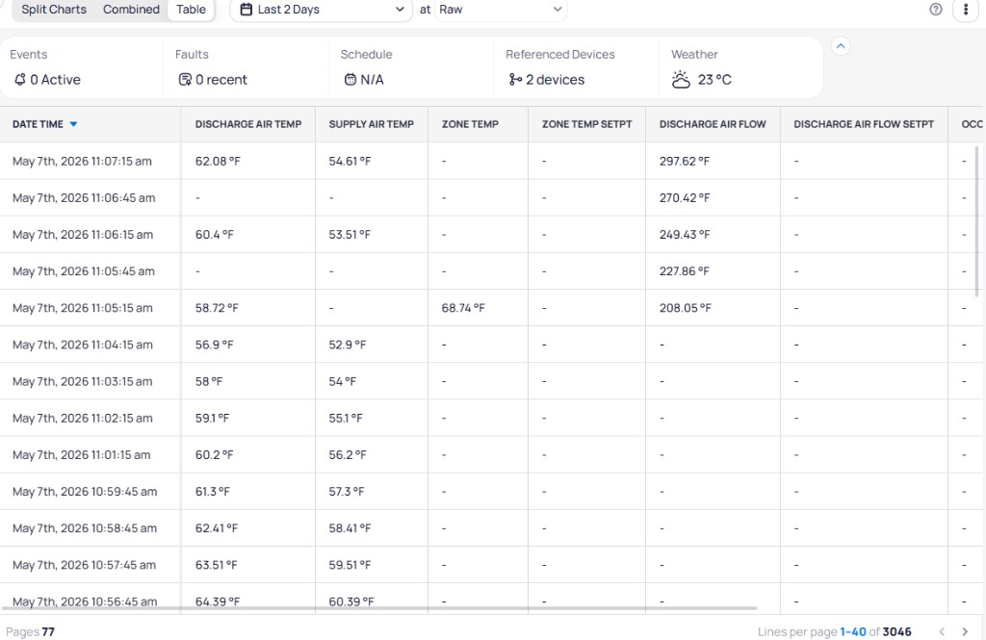Switch to Split Charts view
The image size is (986, 640).
pos(54,10)
